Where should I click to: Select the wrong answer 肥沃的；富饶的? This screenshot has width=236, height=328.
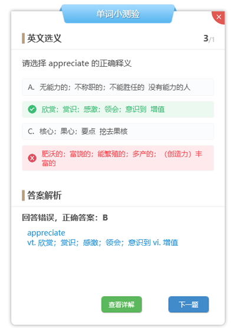click(x=118, y=158)
